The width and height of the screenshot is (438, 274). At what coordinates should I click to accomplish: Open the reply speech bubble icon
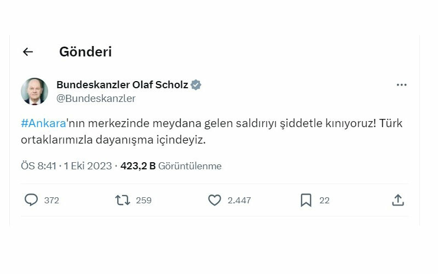coord(31,200)
